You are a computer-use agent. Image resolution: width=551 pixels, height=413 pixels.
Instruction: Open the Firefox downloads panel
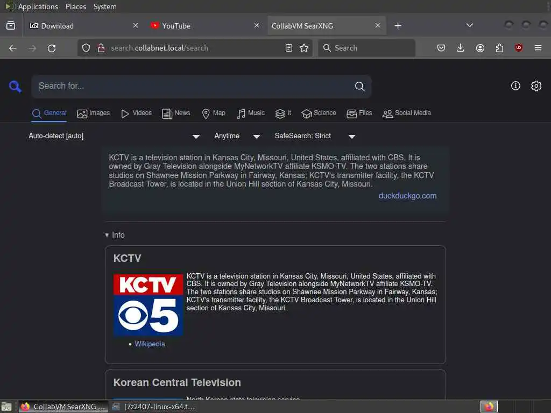[x=461, y=48]
